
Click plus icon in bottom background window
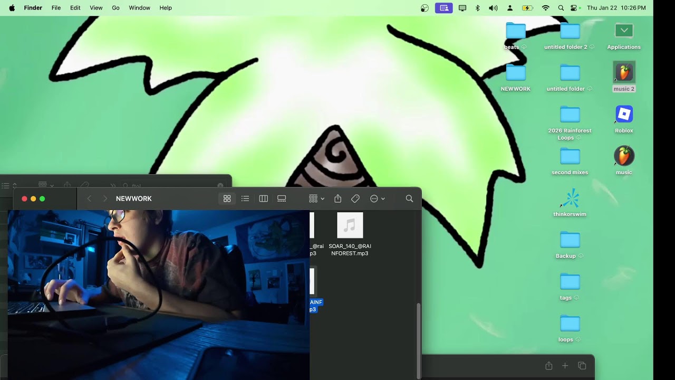[565, 366]
